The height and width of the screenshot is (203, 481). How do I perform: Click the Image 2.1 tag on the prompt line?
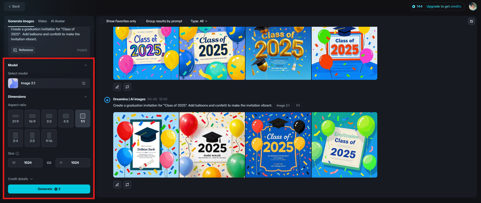pos(283,105)
